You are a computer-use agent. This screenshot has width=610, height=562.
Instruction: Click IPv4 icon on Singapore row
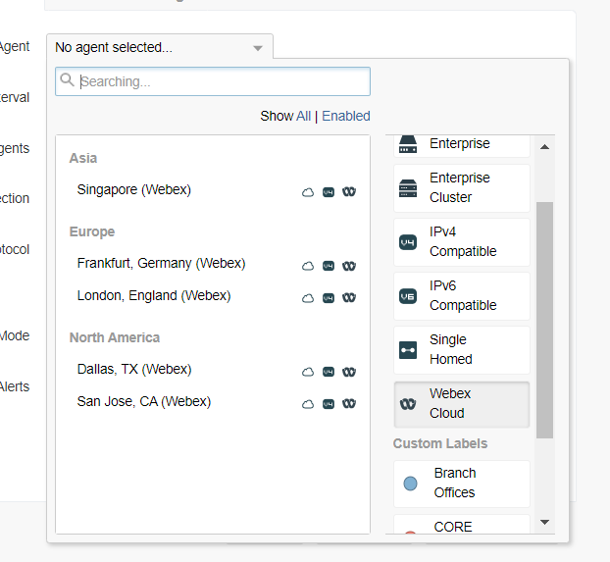[329, 192]
